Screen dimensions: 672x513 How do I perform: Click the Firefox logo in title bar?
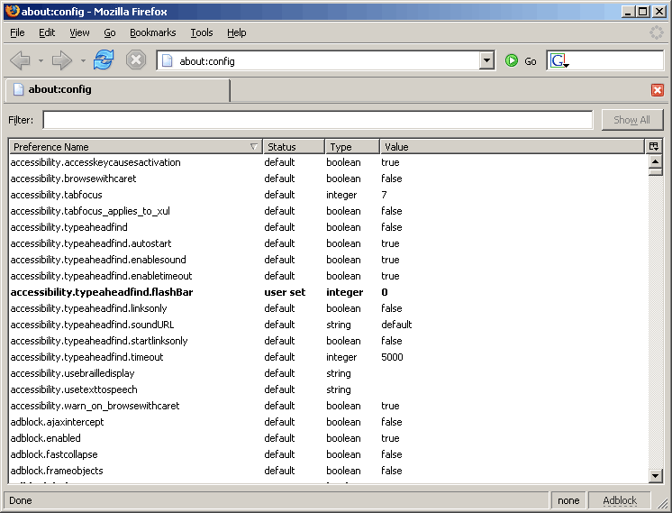(x=12, y=11)
